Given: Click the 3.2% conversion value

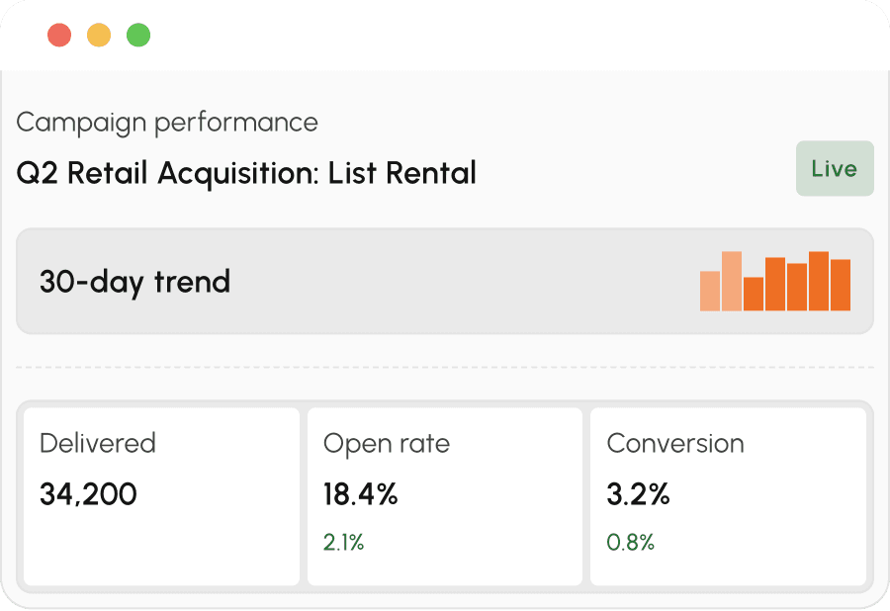Looking at the screenshot, I should [x=638, y=494].
